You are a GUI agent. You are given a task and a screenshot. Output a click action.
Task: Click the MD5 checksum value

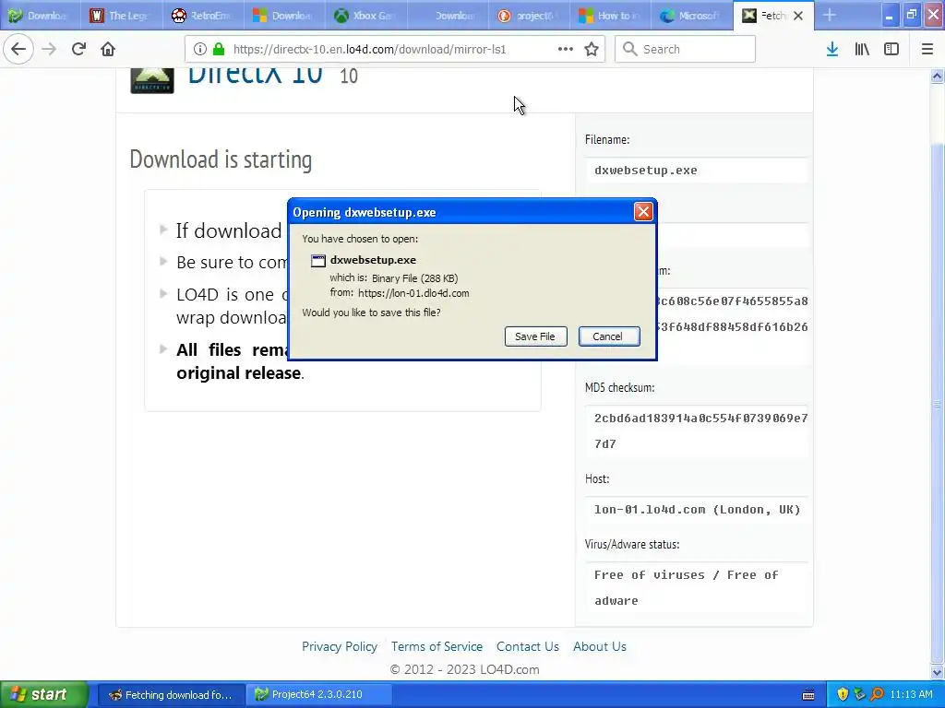[x=701, y=431]
